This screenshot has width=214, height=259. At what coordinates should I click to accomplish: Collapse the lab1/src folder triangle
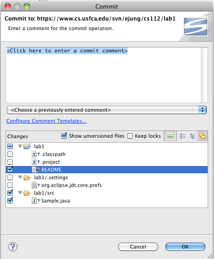[20, 193]
